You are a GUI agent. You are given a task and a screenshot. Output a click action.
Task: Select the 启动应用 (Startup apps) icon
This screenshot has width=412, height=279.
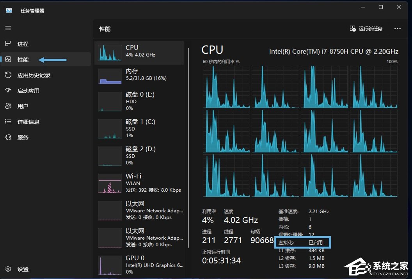tap(8, 90)
